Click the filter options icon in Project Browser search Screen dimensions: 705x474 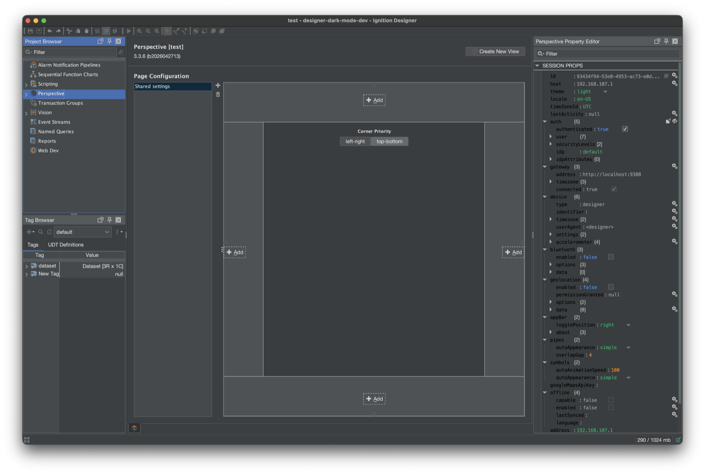pyautogui.click(x=121, y=52)
